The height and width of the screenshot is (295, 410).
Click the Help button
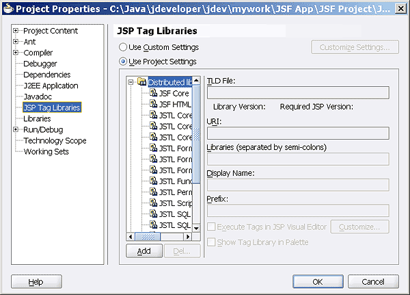[36, 281]
